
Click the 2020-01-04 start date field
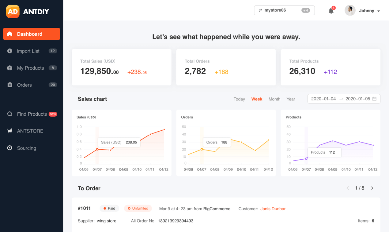[x=323, y=99]
